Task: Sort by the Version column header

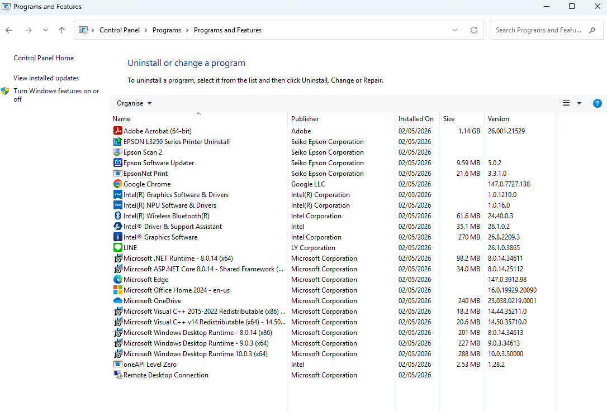Action: coord(520,119)
